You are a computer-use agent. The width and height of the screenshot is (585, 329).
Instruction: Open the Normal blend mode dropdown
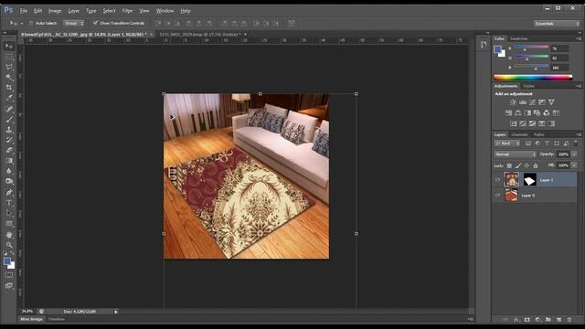(x=515, y=154)
